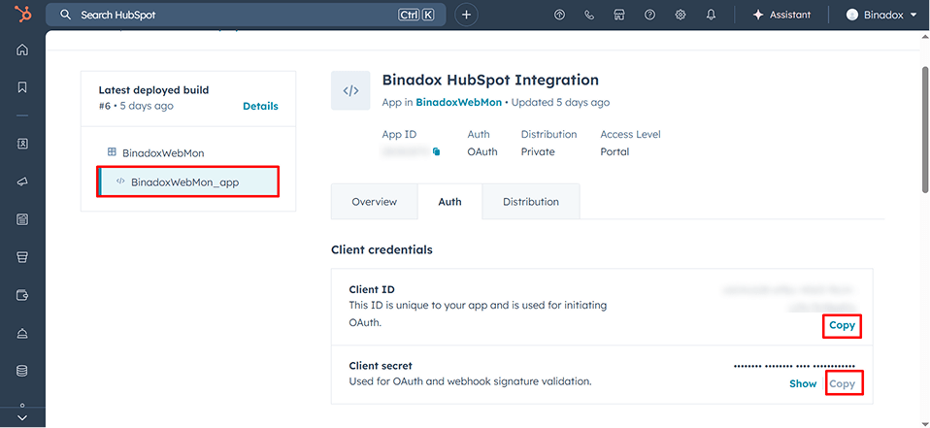Open the BinadoxWebMon project link
Viewport: 930px width, 428px height.
458,102
